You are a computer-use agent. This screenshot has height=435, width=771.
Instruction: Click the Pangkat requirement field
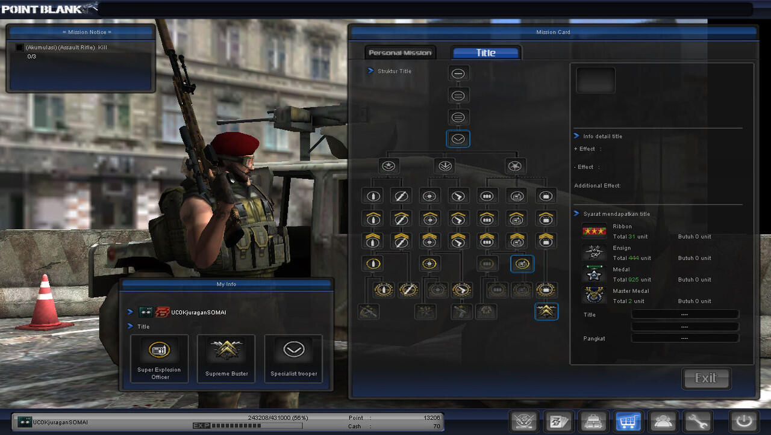coord(685,338)
